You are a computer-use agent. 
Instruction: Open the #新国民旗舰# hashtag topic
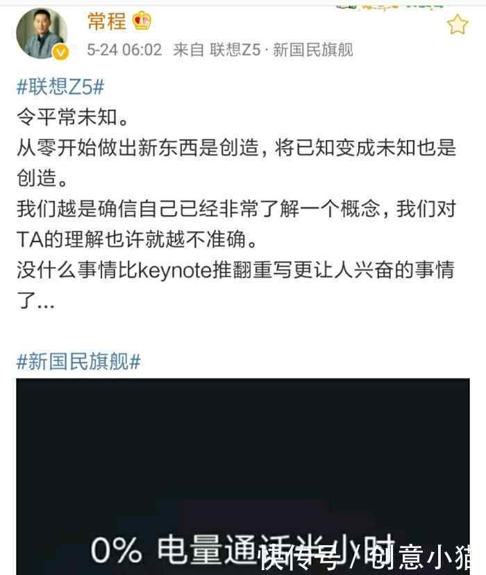coord(78,361)
